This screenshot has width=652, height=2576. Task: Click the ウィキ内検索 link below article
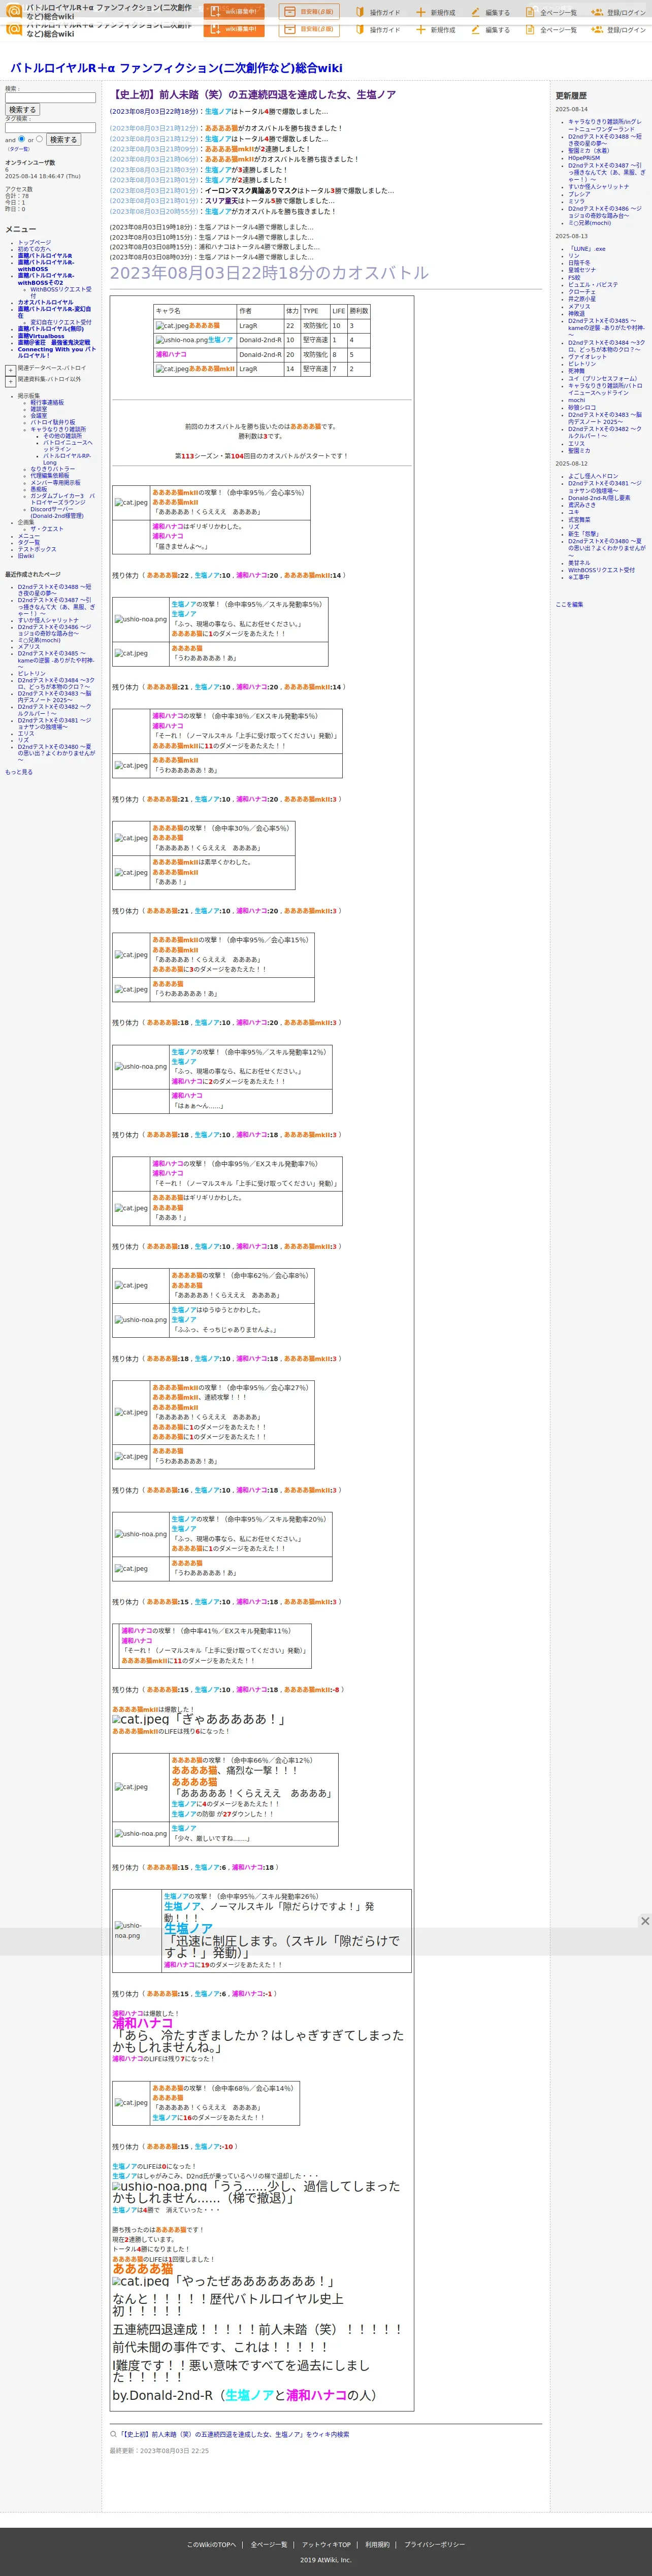click(234, 2434)
